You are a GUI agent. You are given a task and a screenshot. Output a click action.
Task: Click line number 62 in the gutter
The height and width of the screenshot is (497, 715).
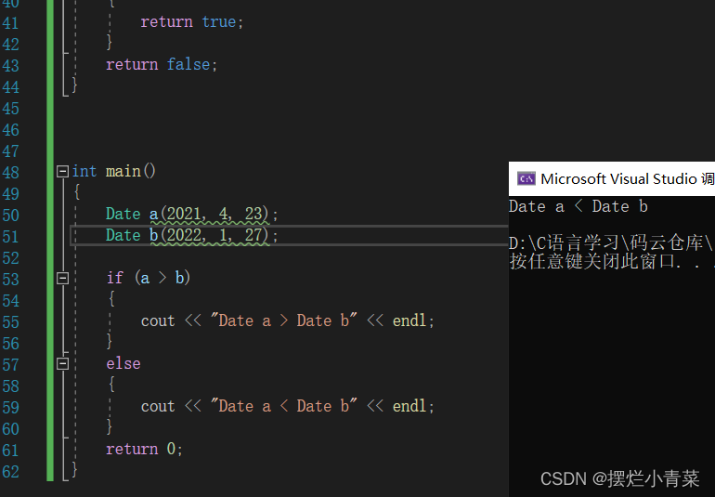click(10, 472)
